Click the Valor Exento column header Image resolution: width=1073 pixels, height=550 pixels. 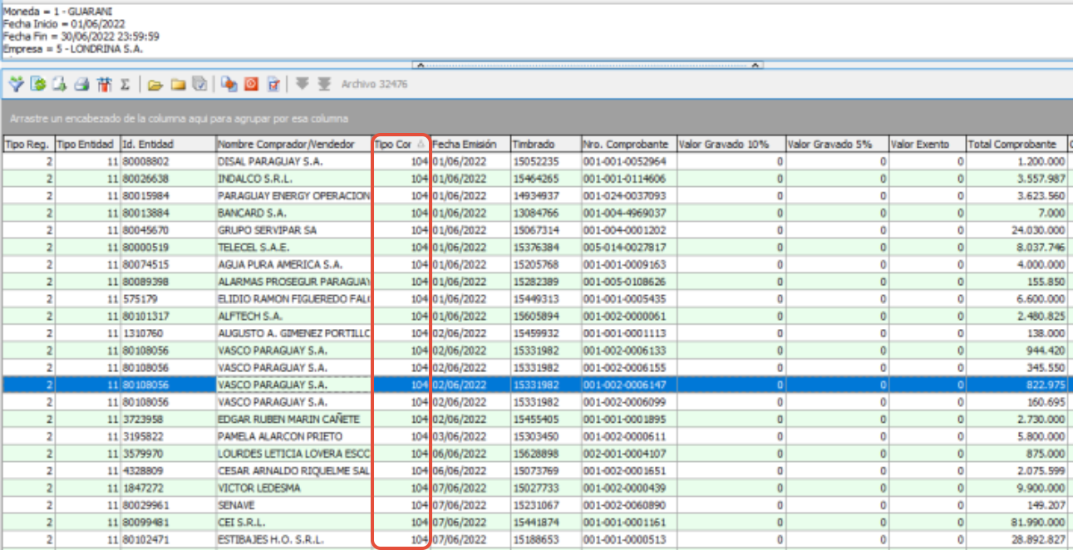point(928,144)
